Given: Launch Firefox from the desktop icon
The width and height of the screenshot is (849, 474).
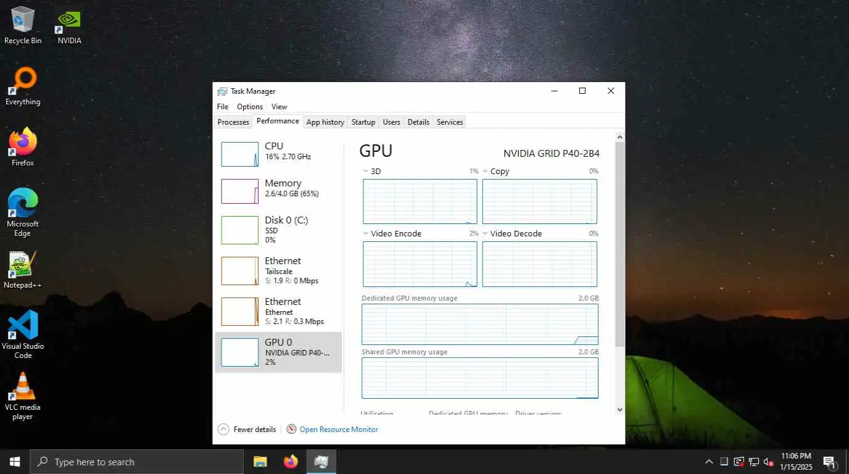Looking at the screenshot, I should click(x=23, y=147).
